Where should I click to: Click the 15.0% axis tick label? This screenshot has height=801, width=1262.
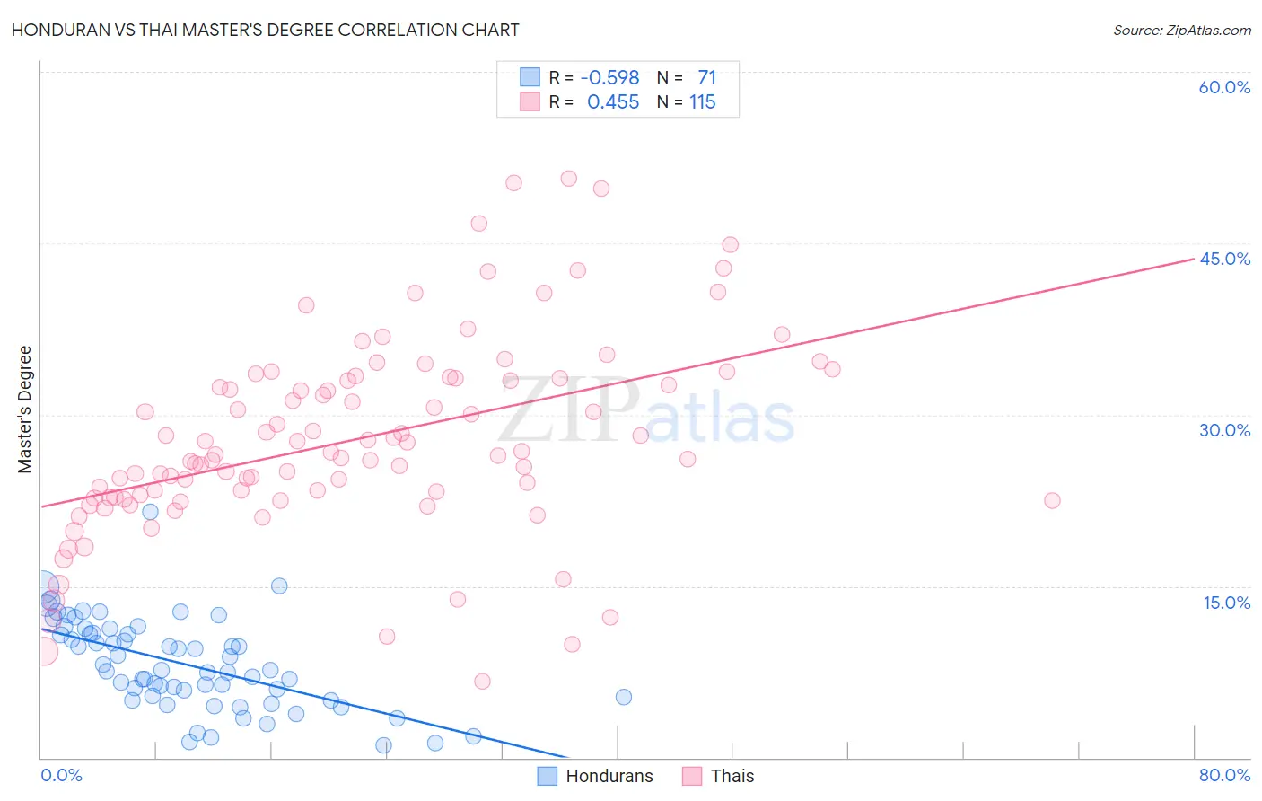tap(1226, 603)
